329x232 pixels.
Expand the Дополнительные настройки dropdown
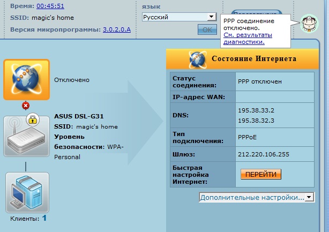click(256, 198)
